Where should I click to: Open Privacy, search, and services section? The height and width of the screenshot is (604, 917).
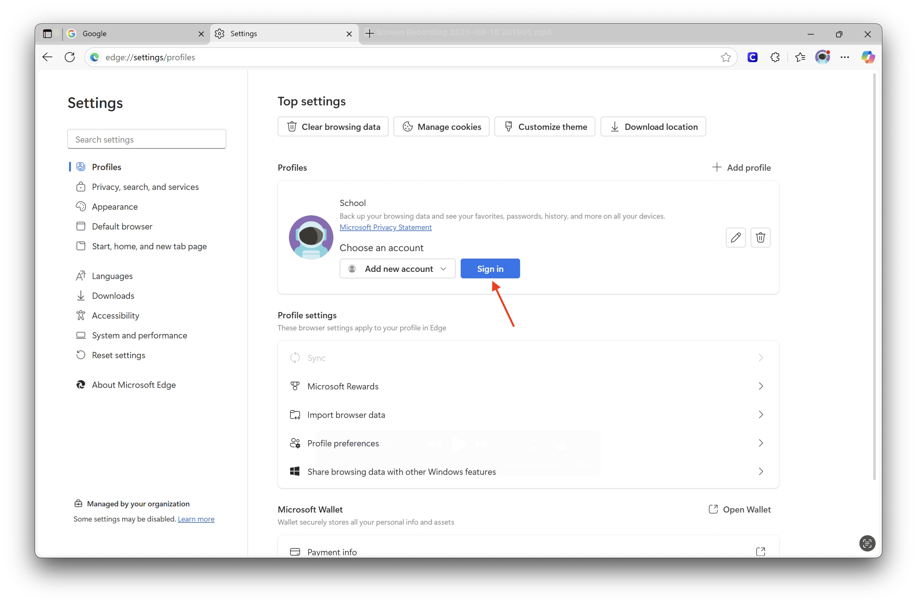[x=145, y=187]
